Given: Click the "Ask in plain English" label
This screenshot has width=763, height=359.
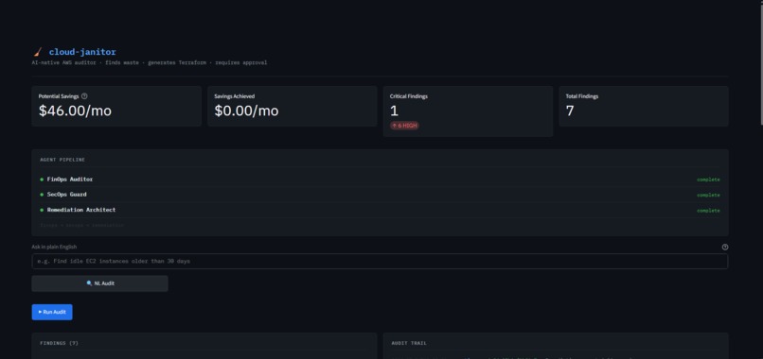Looking at the screenshot, I should click(54, 247).
